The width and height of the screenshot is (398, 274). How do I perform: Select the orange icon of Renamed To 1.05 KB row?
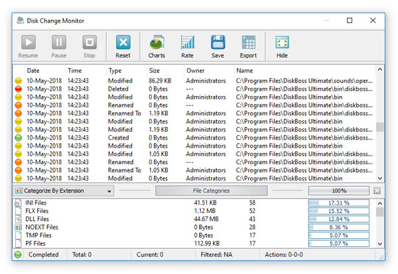tap(19, 170)
